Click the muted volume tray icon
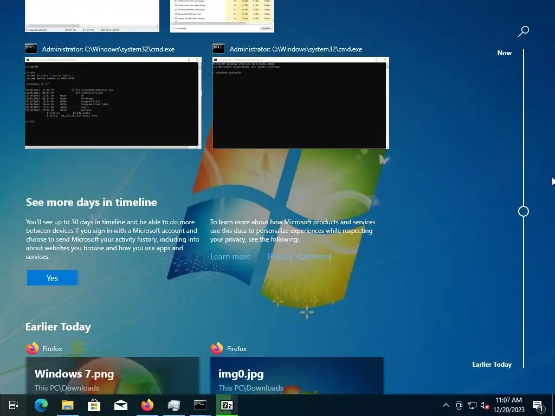555x416 pixels. (485, 405)
